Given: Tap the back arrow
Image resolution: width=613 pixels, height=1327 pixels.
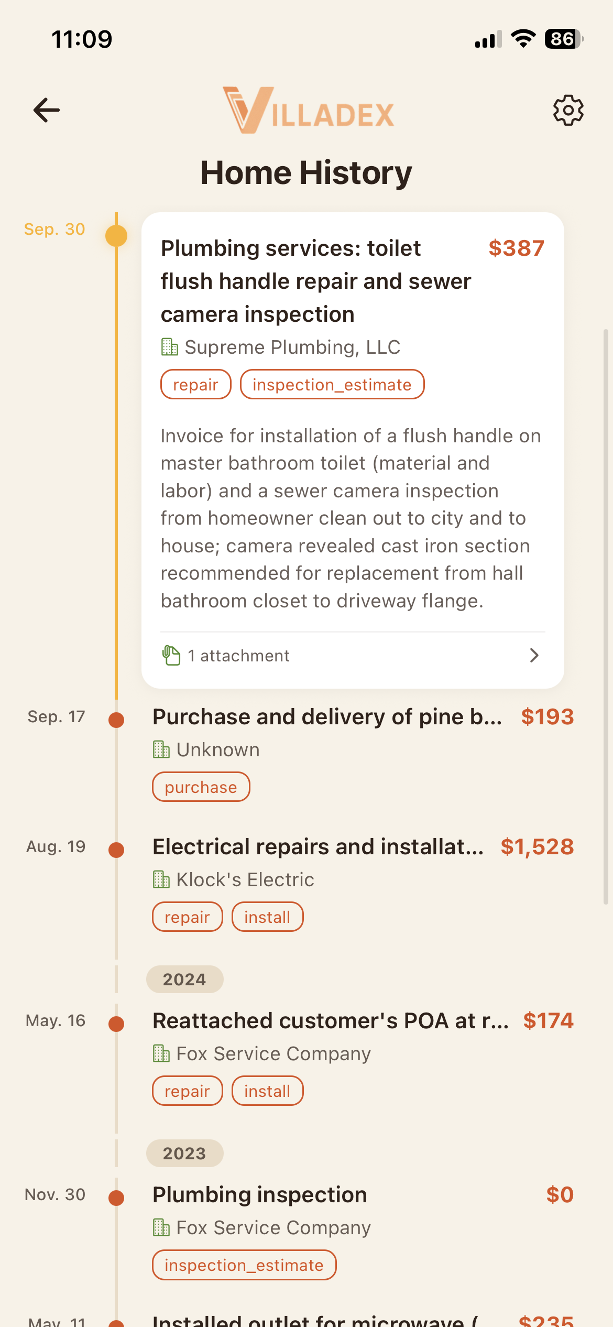Looking at the screenshot, I should 46,109.
